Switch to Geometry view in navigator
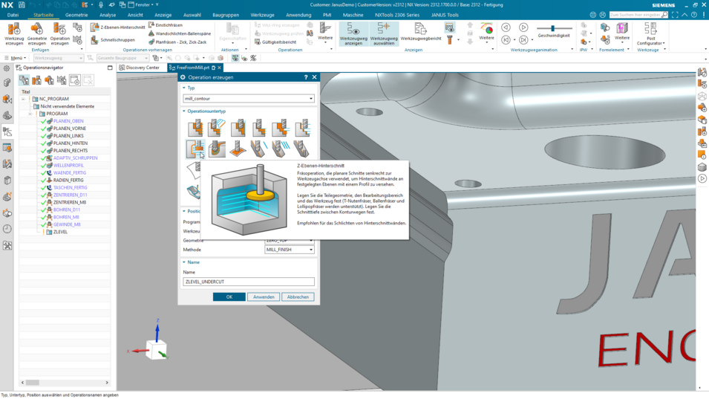 [x=49, y=80]
